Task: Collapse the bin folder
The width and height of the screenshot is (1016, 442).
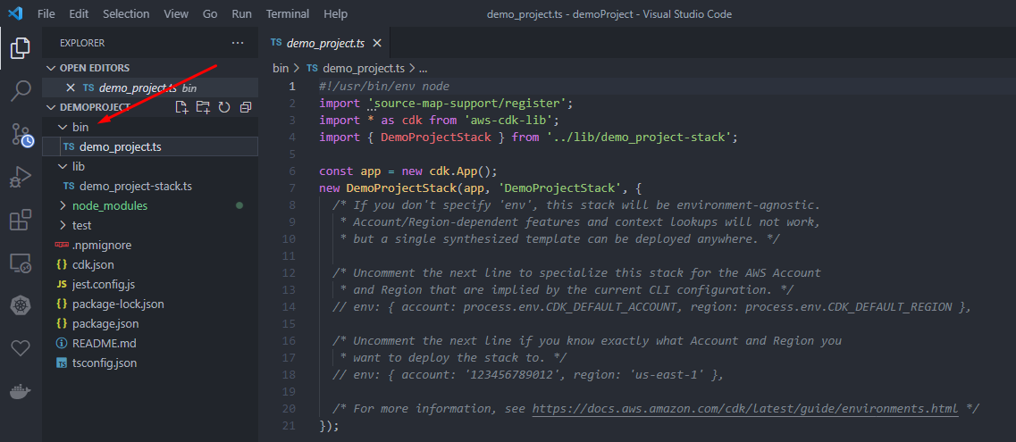Action: [x=80, y=127]
